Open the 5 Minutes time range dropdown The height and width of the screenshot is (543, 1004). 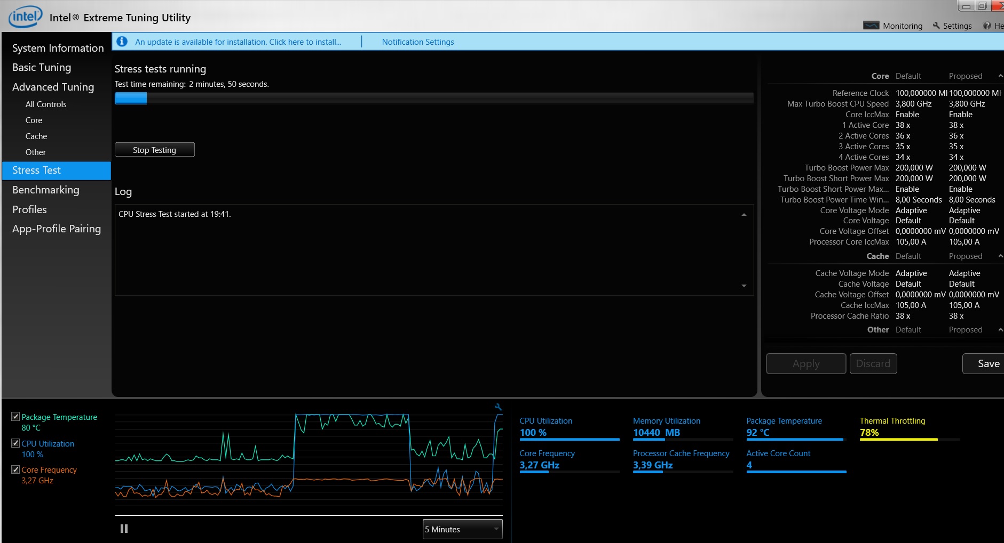[462, 529]
